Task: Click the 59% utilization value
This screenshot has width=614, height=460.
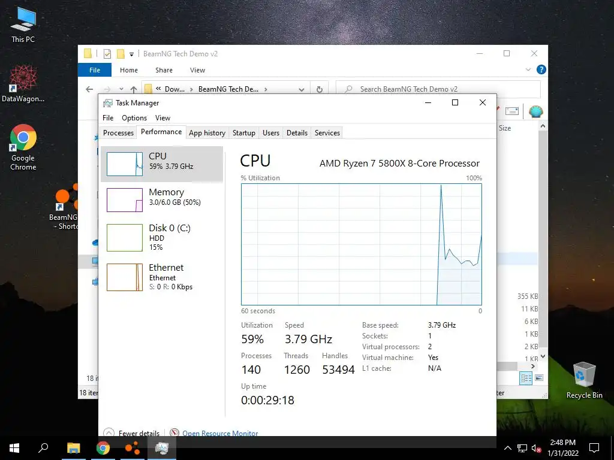Action: pos(252,339)
